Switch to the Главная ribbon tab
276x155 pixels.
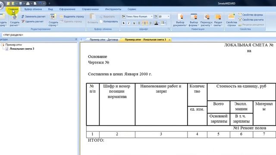(13, 9)
